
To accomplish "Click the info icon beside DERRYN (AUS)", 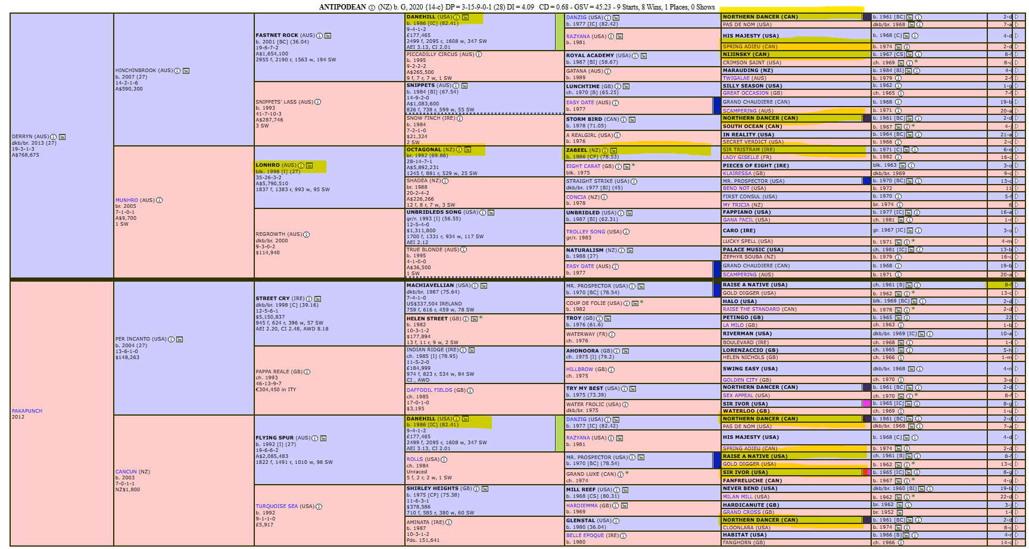I will 54,137.
